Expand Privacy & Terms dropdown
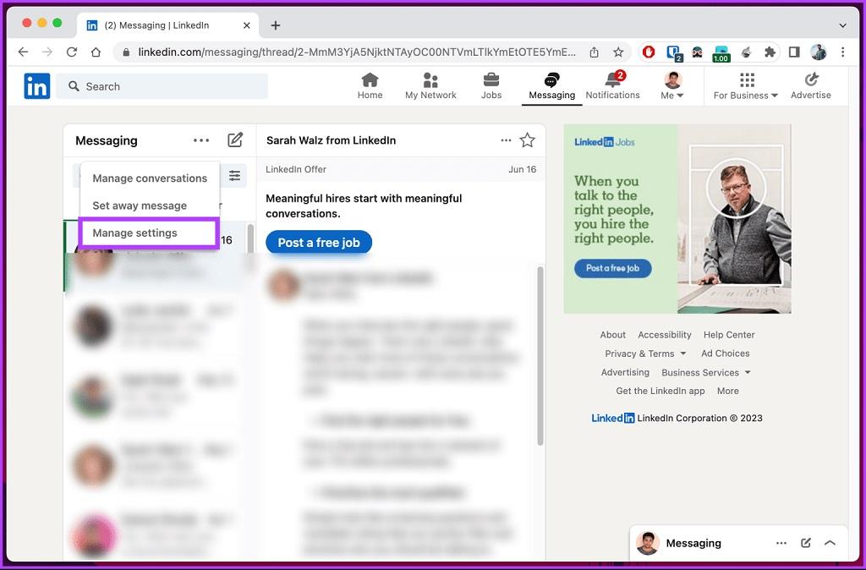Image resolution: width=866 pixels, height=570 pixels. click(645, 354)
